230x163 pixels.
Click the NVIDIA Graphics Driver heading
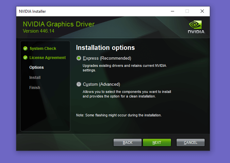tap(59, 24)
